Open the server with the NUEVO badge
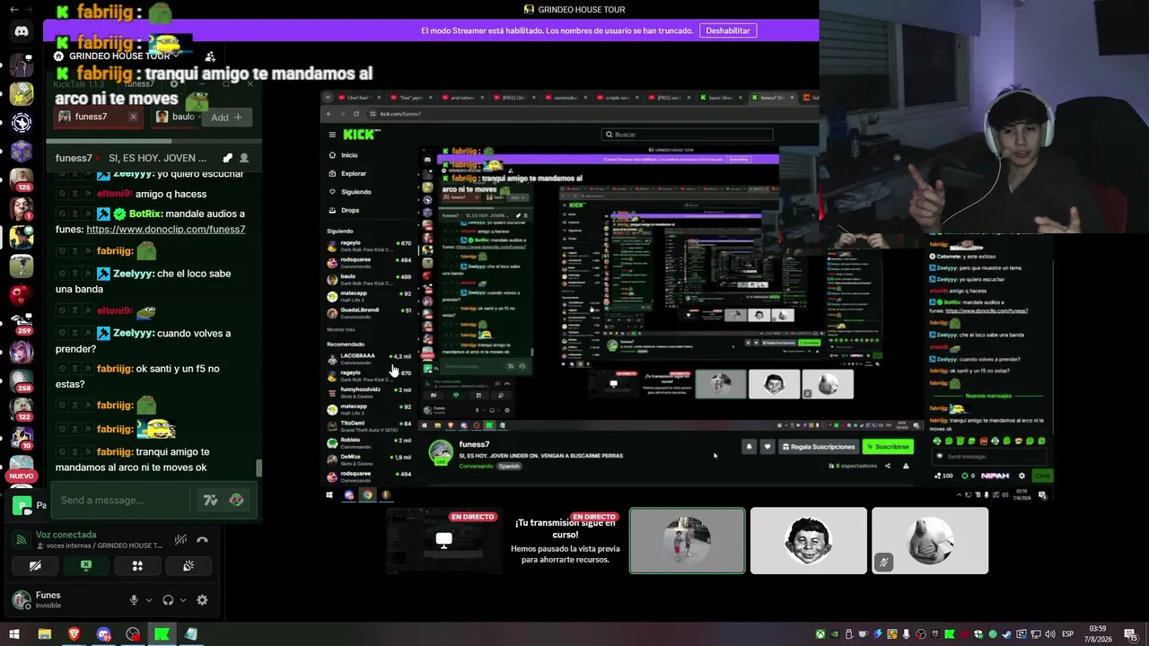Viewport: 1149px width, 646px height. 22,467
